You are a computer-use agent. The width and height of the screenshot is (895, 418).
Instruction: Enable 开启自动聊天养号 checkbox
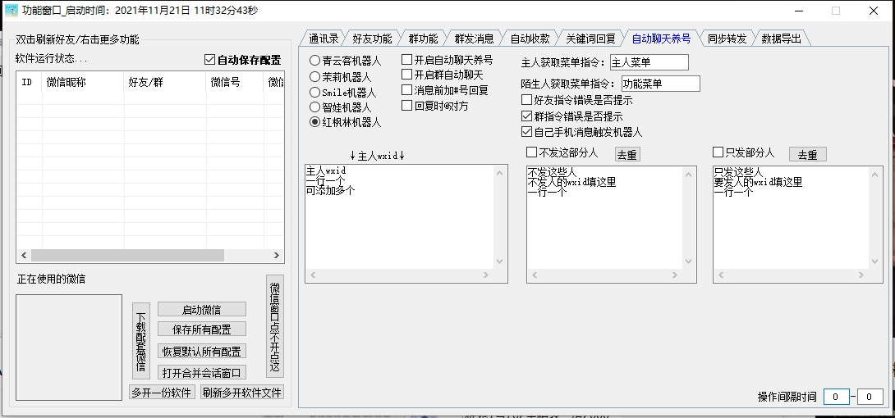[407, 60]
